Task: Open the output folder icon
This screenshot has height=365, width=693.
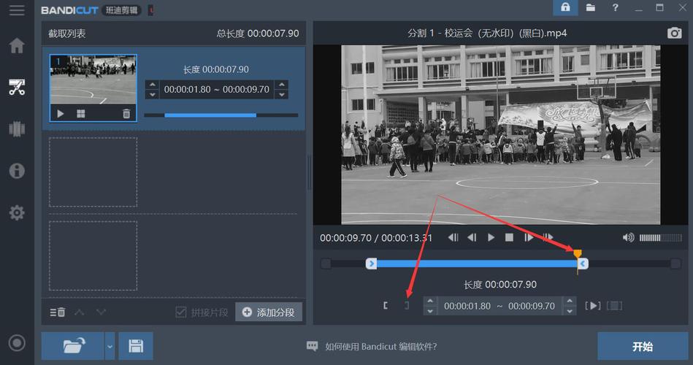Action: 591,7
